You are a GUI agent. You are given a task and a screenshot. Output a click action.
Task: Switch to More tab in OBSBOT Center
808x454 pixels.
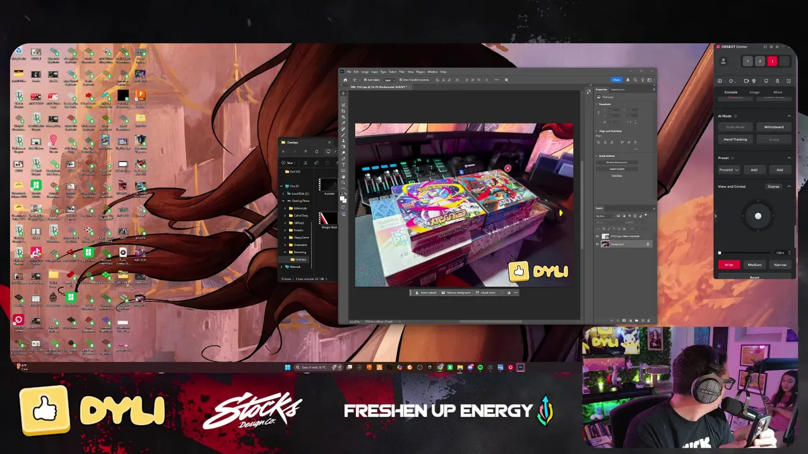778,92
